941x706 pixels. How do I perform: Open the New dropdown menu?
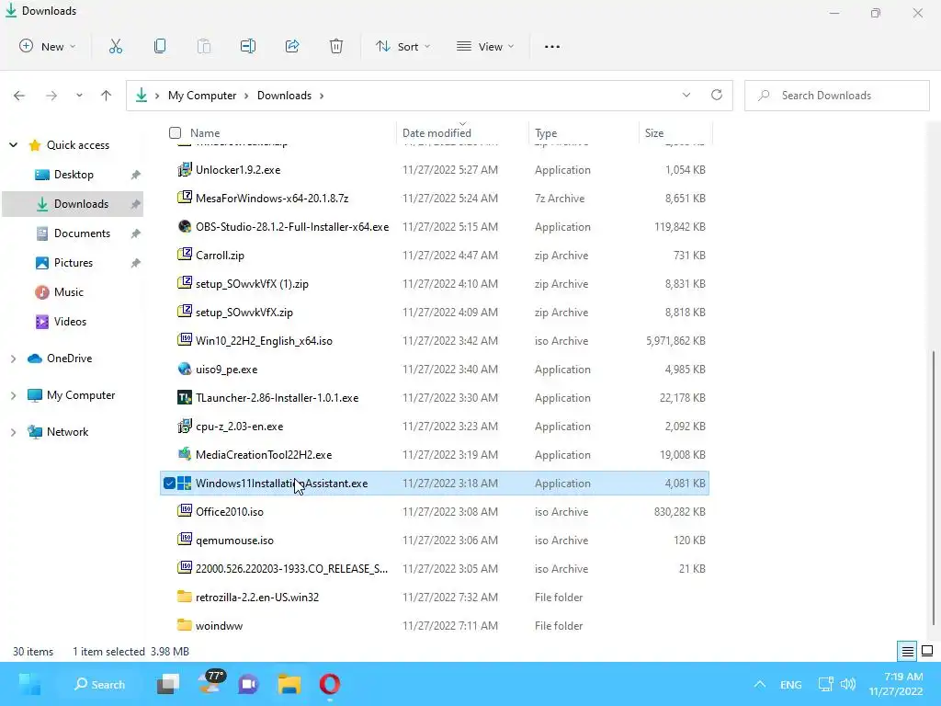(x=48, y=46)
